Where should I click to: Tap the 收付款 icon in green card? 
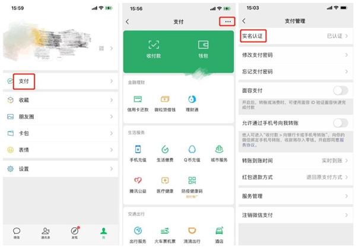(154, 49)
